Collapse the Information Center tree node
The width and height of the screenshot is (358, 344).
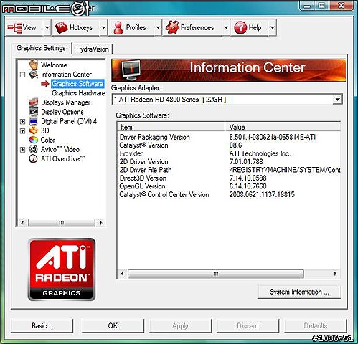[x=23, y=75]
